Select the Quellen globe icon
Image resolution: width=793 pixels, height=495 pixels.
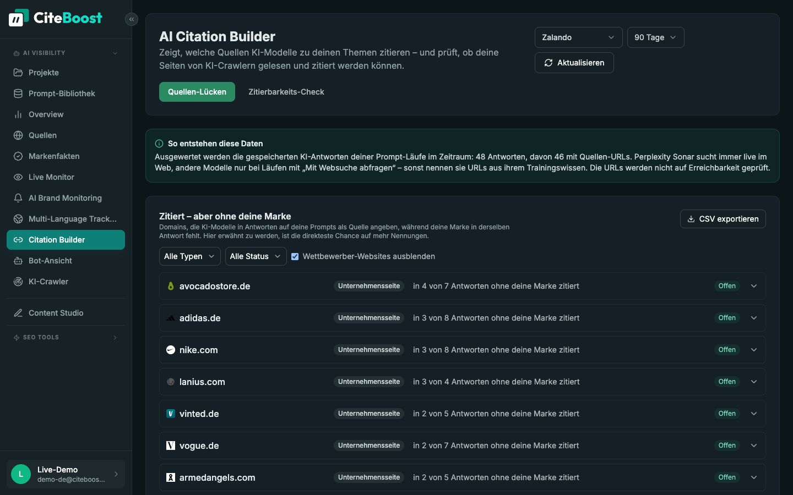(x=18, y=135)
